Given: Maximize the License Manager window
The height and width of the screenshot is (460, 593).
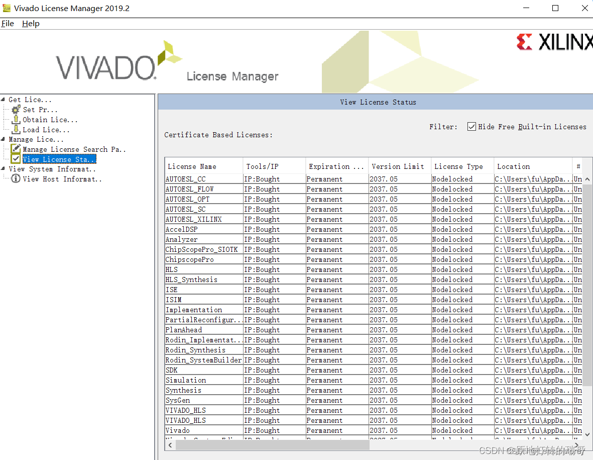Looking at the screenshot, I should (555, 8).
